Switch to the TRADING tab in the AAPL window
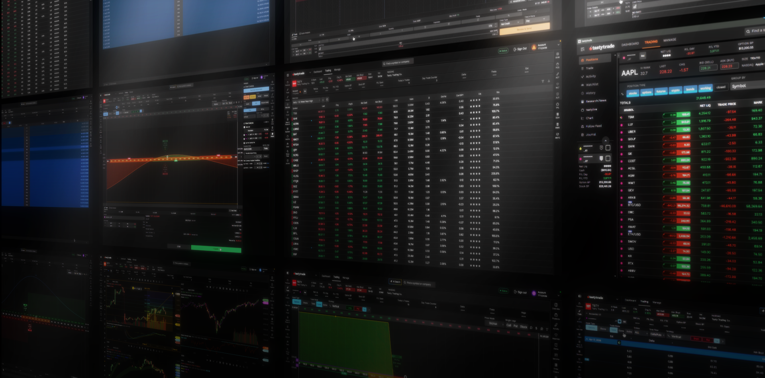Screen dimensions: 765x378 651,42
